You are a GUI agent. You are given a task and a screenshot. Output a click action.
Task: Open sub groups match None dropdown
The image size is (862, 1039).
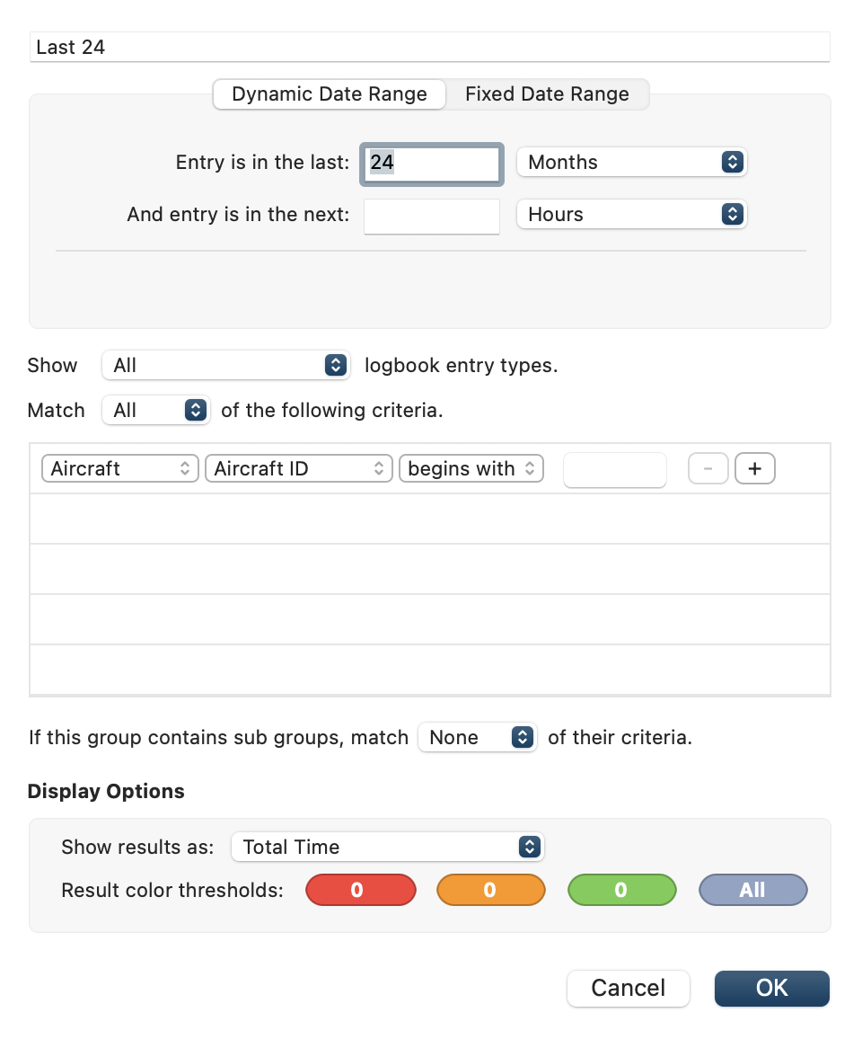478,738
